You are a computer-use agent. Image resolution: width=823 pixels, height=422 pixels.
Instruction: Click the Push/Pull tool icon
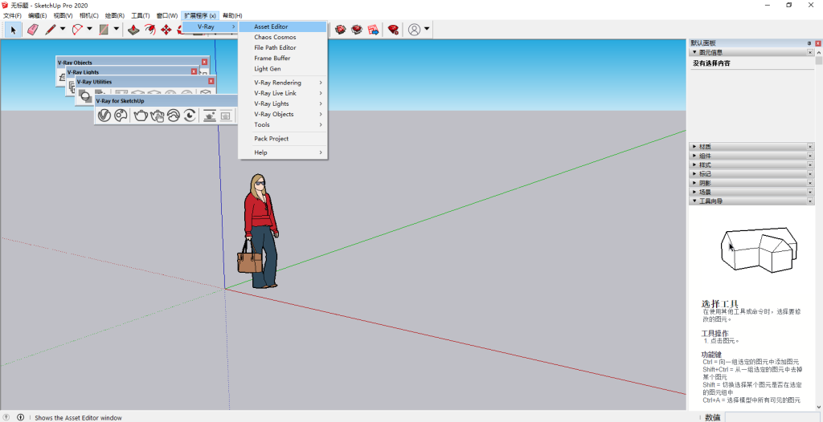pyautogui.click(x=132, y=30)
